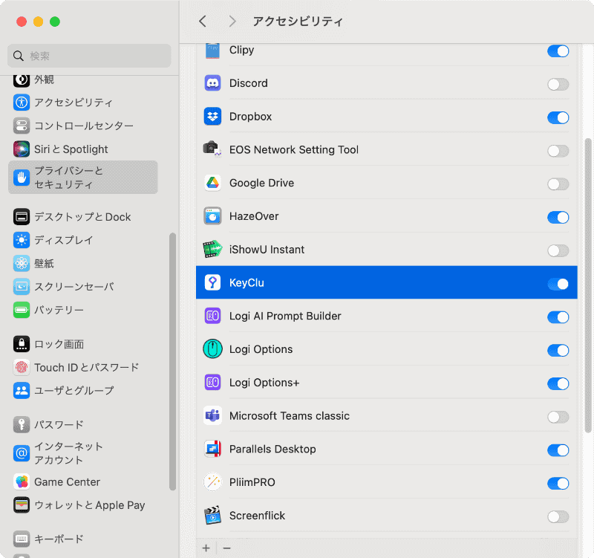The width and height of the screenshot is (594, 558).
Task: Click the remove (−) button below the list
Action: click(227, 548)
